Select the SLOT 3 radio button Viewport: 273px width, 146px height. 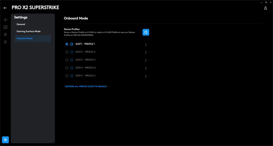click(x=67, y=60)
